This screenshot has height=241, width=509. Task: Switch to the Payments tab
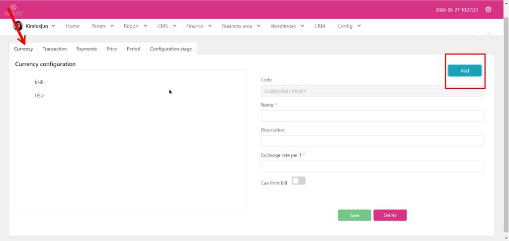86,49
